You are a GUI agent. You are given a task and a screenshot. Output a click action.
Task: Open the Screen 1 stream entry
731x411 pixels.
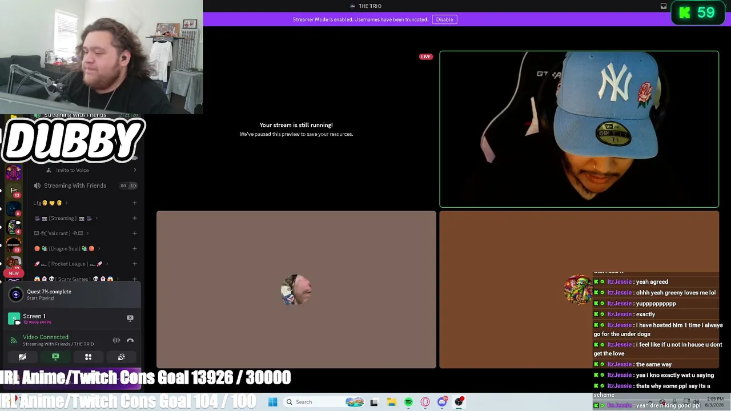click(x=71, y=318)
